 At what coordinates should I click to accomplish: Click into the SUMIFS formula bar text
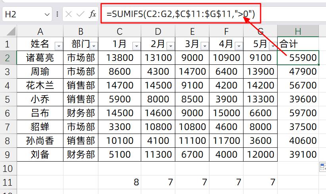180,14
